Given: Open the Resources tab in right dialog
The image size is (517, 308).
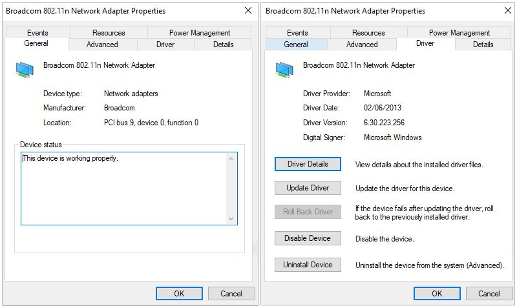Looking at the screenshot, I should click(x=368, y=33).
